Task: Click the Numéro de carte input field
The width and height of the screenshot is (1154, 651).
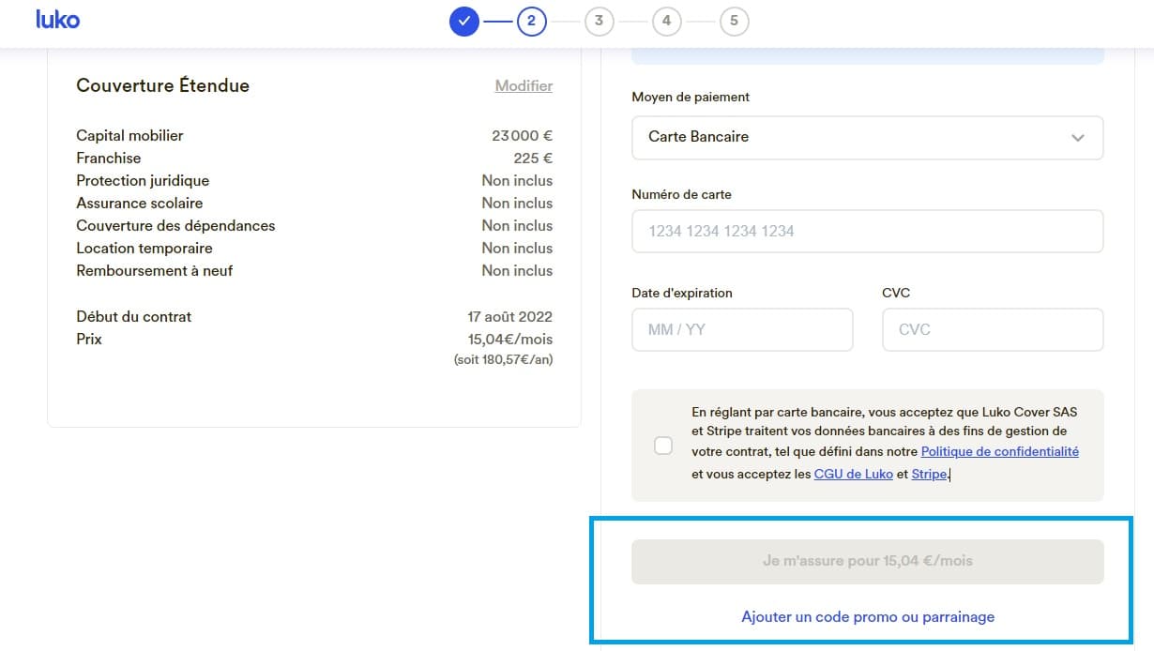Action: coord(867,230)
